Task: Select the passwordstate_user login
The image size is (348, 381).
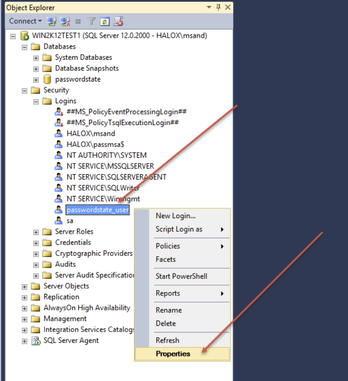Action: [97, 210]
